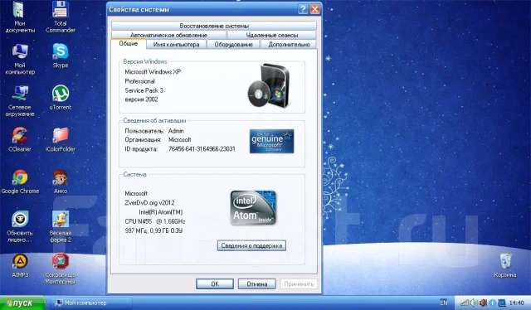Click the Мой компьютер taskbar button
Screen dimensions: 531x310
90,303
